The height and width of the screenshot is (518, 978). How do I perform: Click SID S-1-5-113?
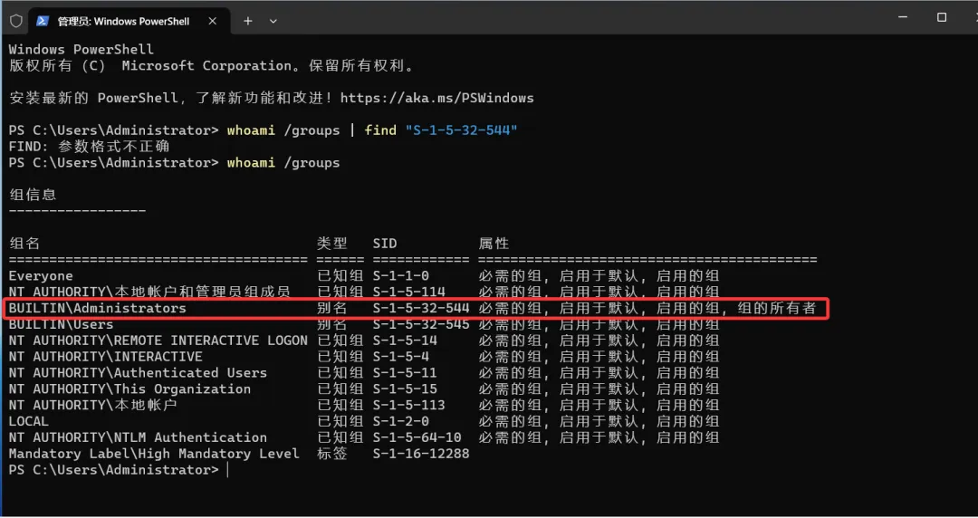(409, 405)
